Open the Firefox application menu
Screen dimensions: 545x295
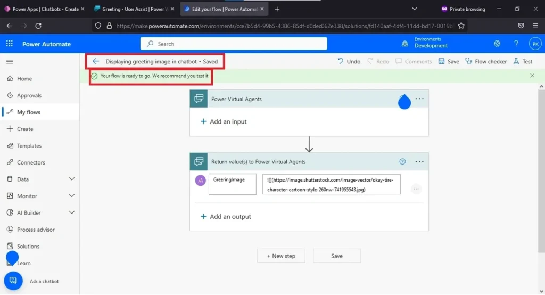coord(535,26)
